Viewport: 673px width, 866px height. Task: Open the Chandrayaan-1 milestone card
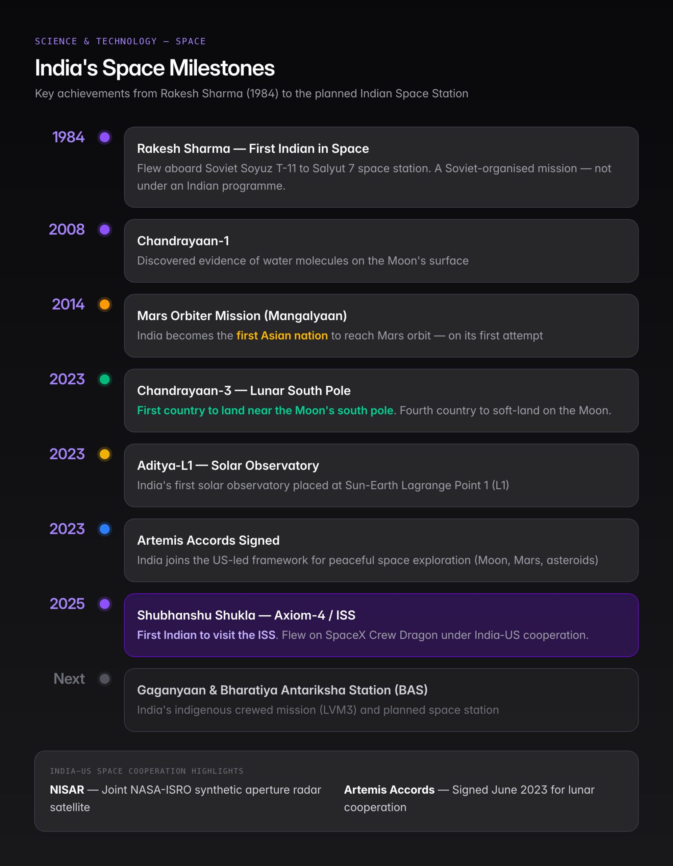(x=381, y=251)
